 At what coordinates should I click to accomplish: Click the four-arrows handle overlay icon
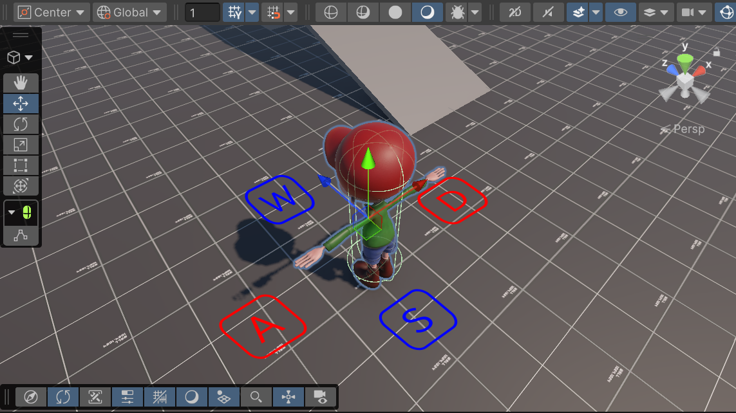[x=288, y=397]
